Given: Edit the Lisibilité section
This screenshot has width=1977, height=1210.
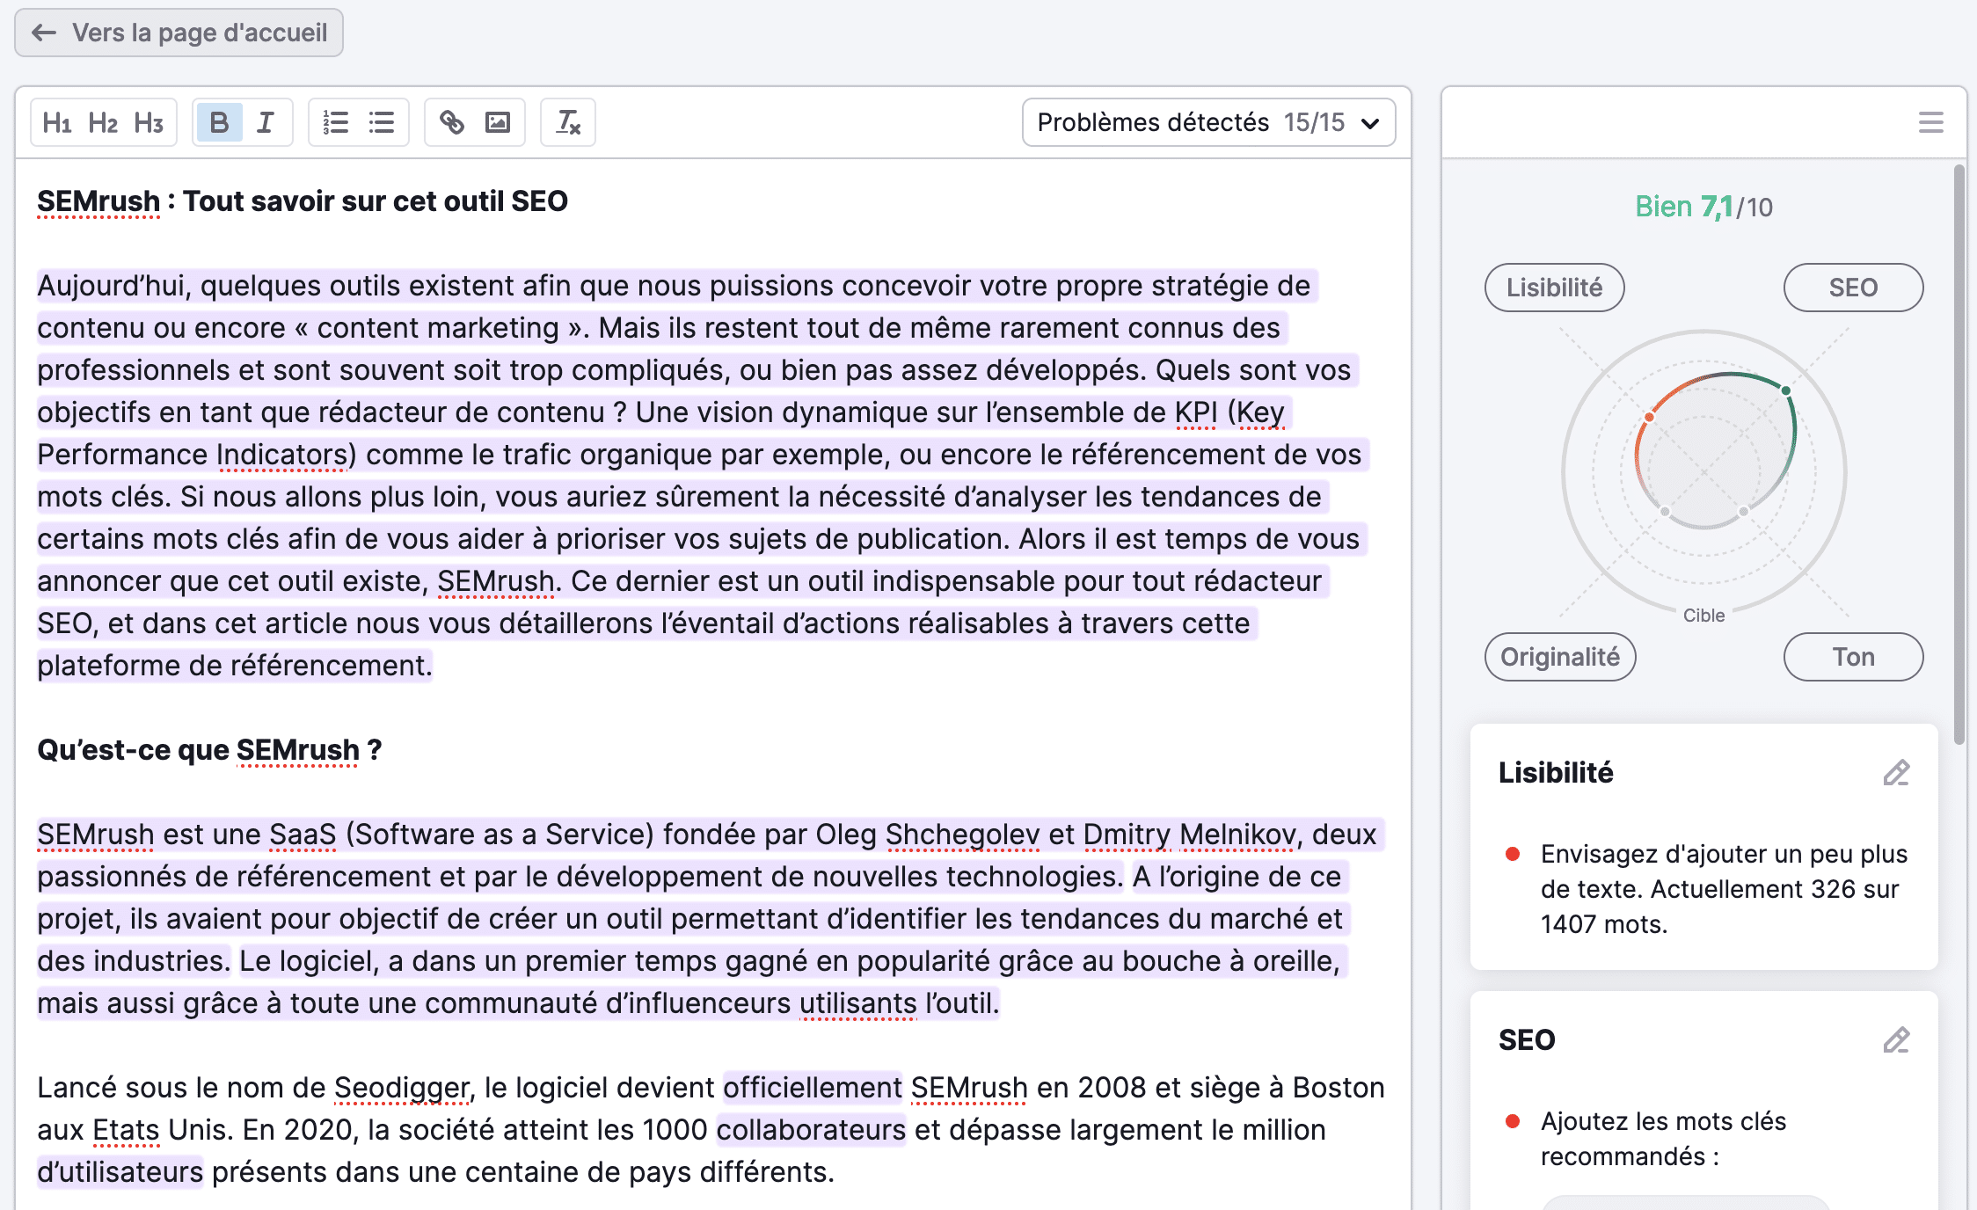Looking at the screenshot, I should (x=1896, y=773).
